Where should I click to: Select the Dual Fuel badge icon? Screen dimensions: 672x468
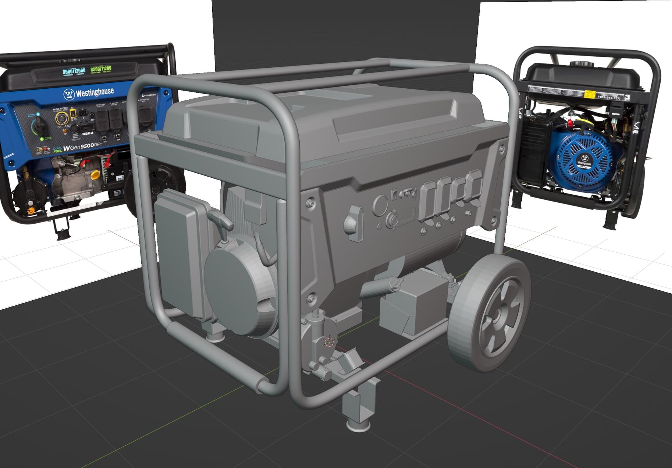pyautogui.click(x=58, y=150)
